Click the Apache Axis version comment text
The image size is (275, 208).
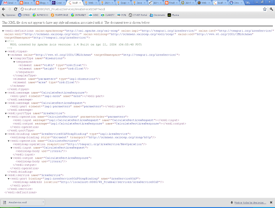point(76,45)
